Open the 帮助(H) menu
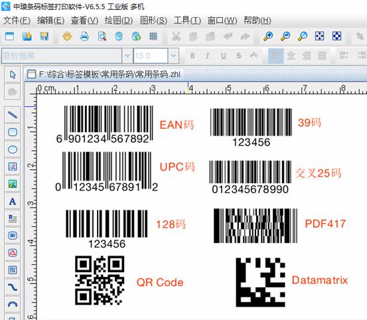367x320 pixels. 257,21
